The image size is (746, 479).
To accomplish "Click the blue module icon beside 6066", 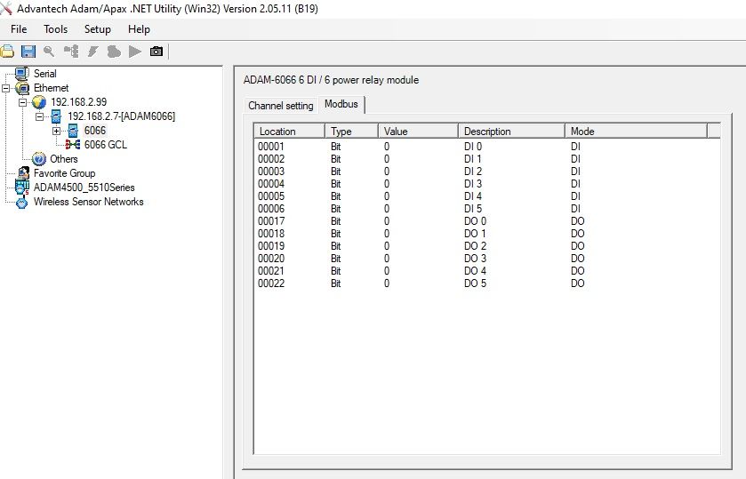I will (x=73, y=131).
